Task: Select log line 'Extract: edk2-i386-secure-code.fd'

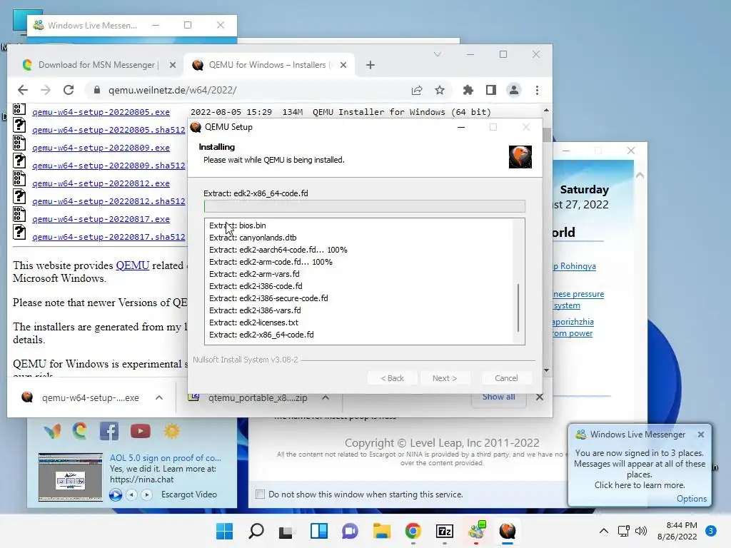Action: coord(268,298)
